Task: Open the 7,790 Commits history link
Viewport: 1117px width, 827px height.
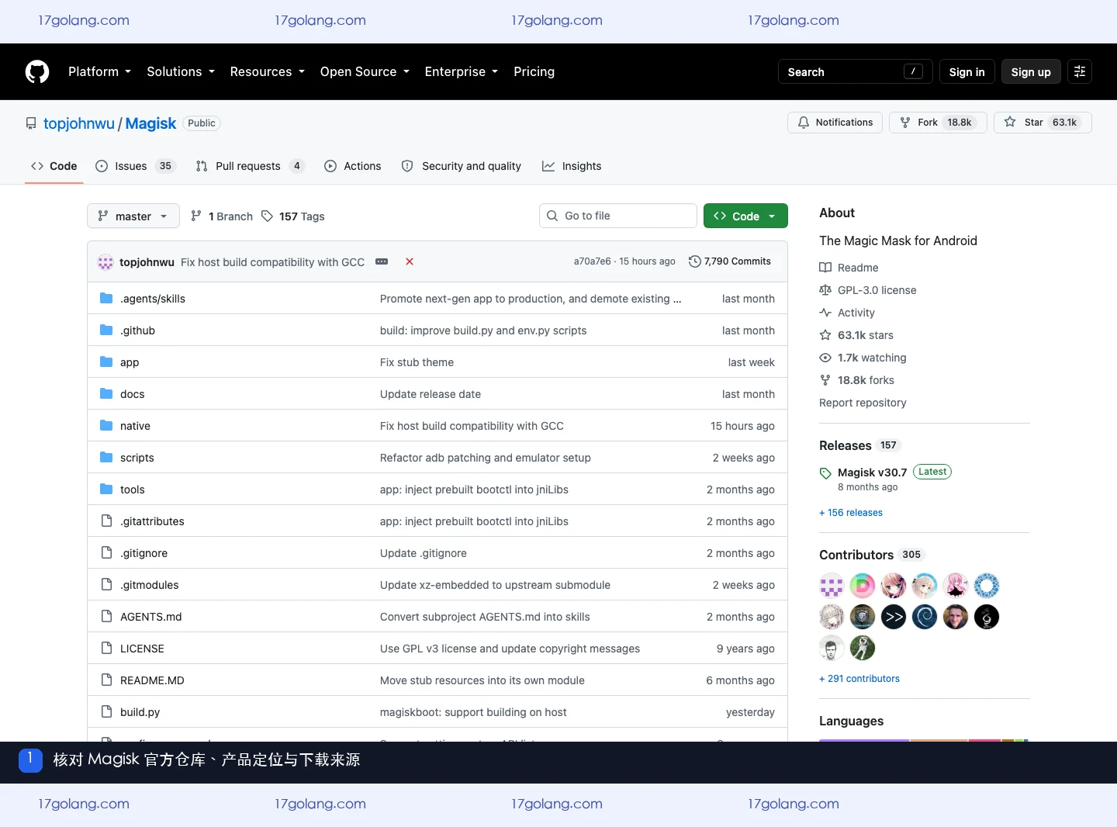Action: click(730, 261)
